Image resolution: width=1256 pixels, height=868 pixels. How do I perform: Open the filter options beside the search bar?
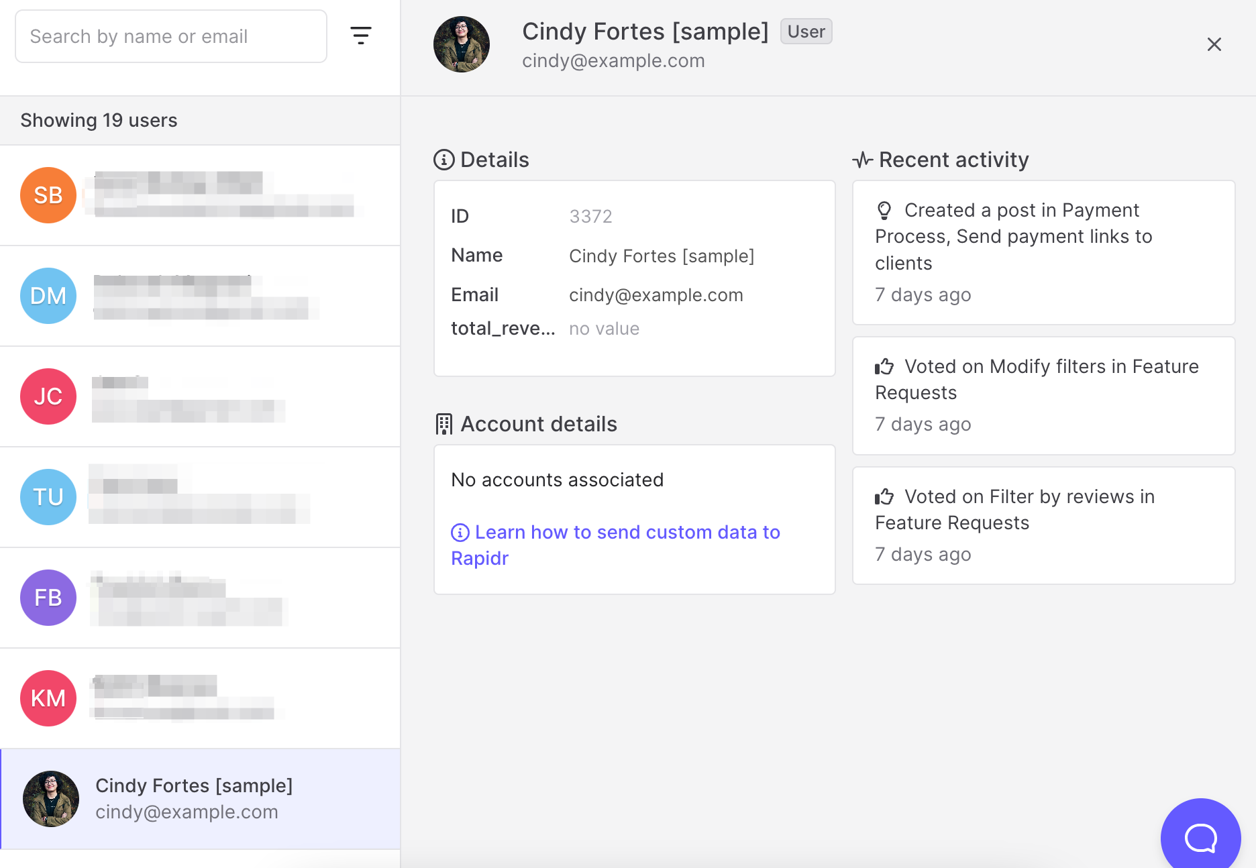361,36
